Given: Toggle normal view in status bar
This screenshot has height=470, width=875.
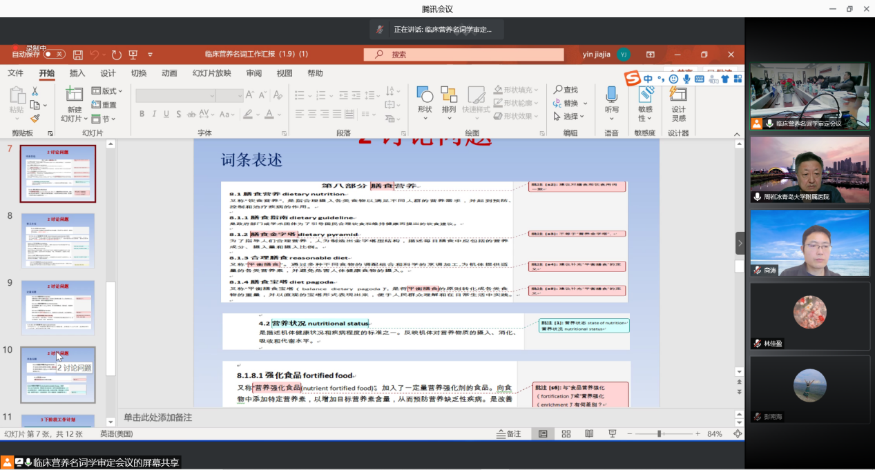Looking at the screenshot, I should point(543,433).
